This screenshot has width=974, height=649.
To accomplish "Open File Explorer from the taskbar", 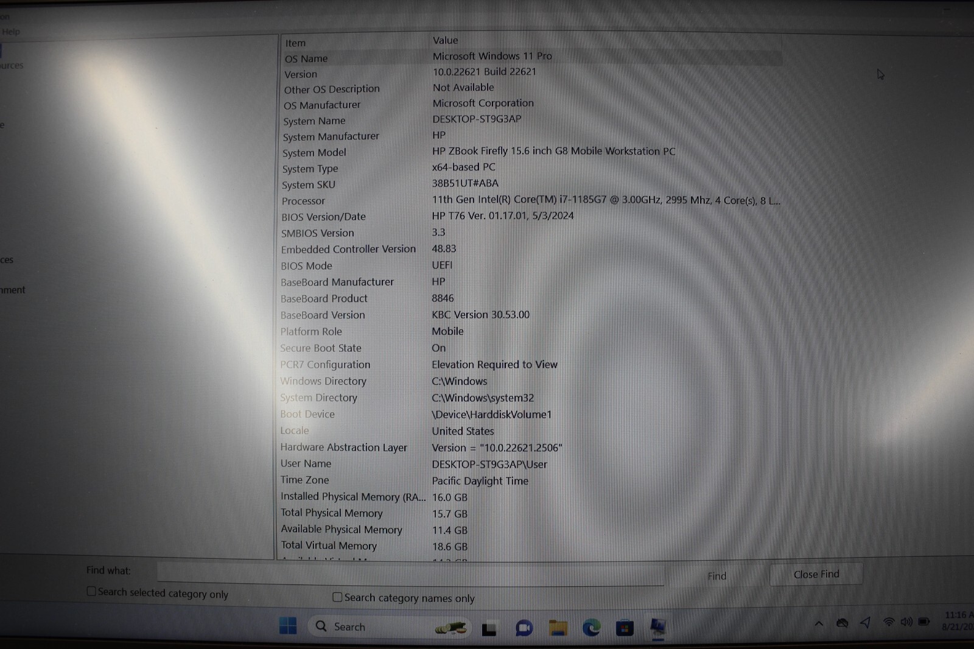I will [x=558, y=628].
